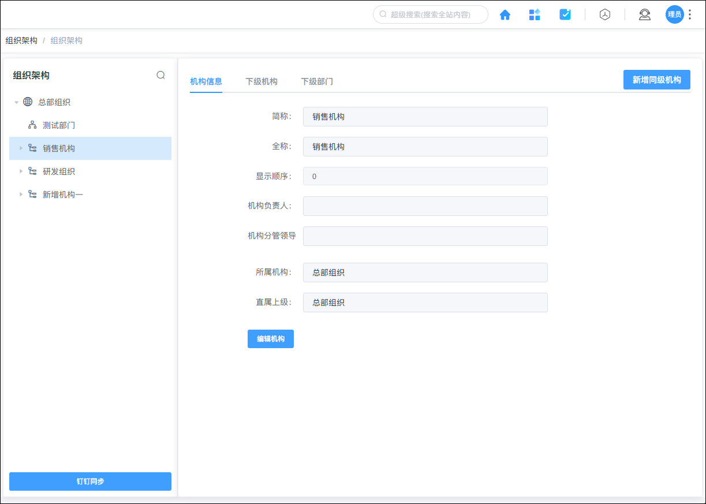
Task: Open the application grid icon beside home
Action: pyautogui.click(x=535, y=14)
